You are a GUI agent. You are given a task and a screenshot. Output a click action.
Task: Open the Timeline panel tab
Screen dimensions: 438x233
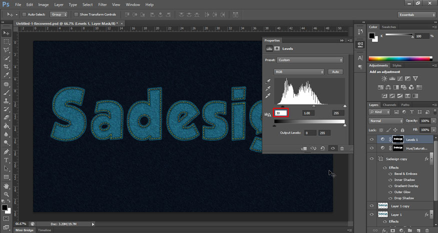click(45, 230)
